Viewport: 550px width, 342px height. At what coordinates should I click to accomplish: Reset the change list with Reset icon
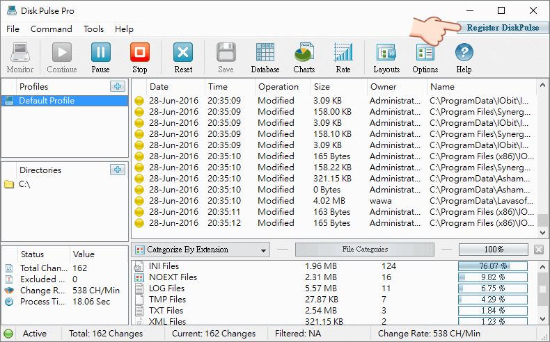pyautogui.click(x=183, y=58)
